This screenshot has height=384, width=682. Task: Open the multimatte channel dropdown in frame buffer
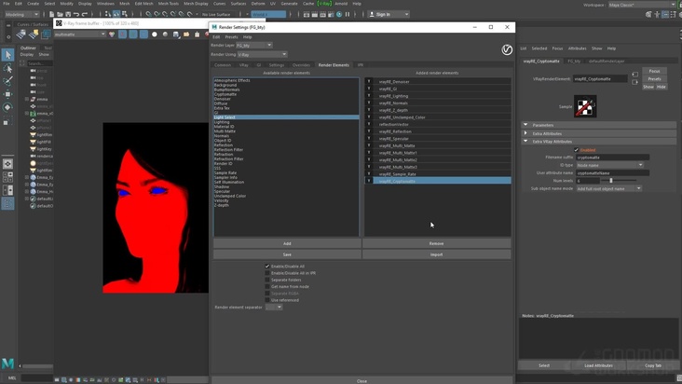point(79,34)
